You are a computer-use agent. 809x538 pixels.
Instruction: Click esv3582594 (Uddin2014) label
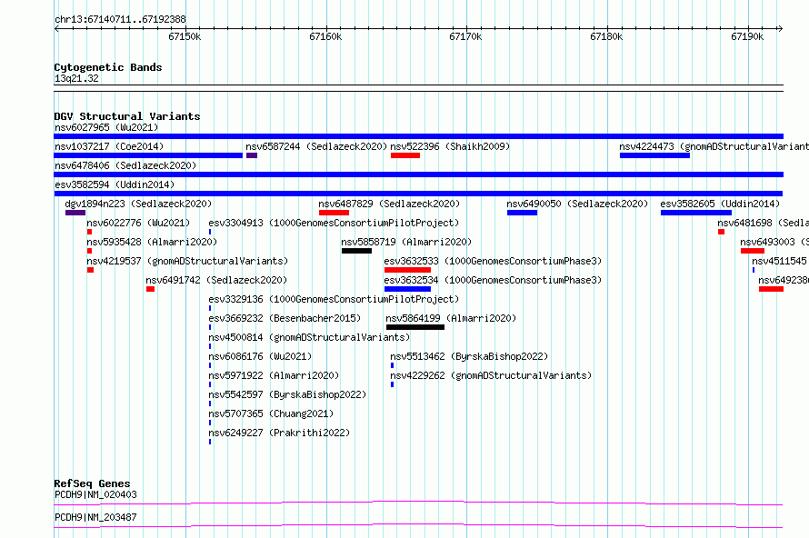tap(115, 184)
